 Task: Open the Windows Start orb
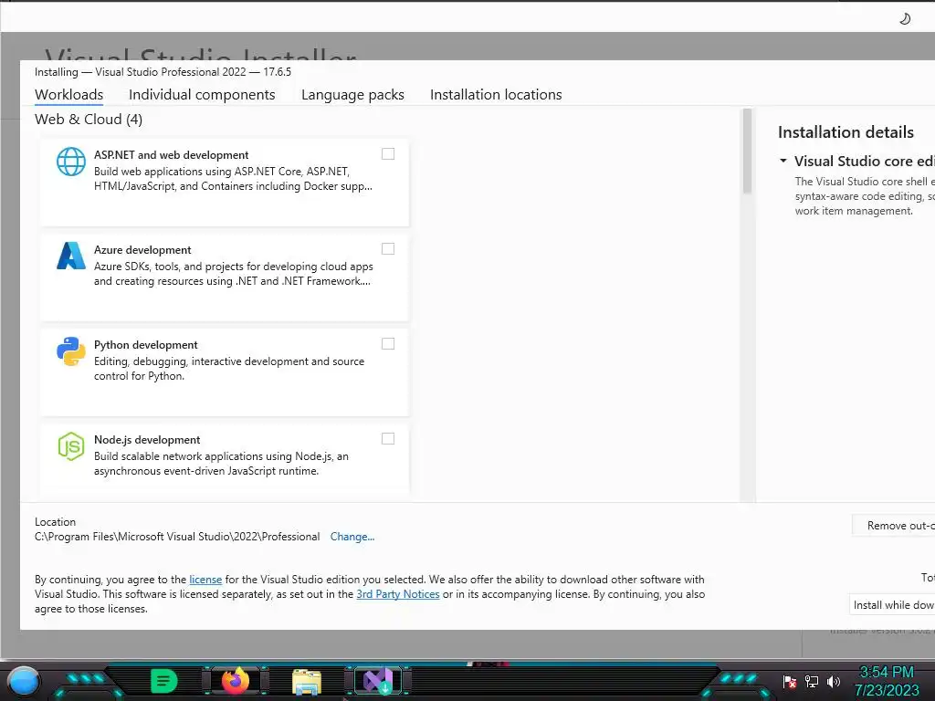click(24, 681)
